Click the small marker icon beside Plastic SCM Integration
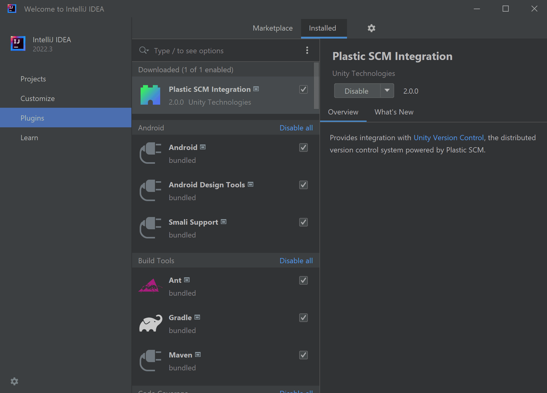This screenshot has height=393, width=547. click(x=256, y=89)
